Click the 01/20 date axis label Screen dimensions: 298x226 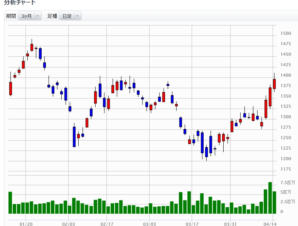tap(26, 224)
